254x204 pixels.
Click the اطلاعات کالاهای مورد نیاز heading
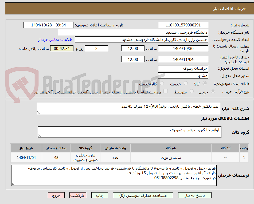(225, 119)
